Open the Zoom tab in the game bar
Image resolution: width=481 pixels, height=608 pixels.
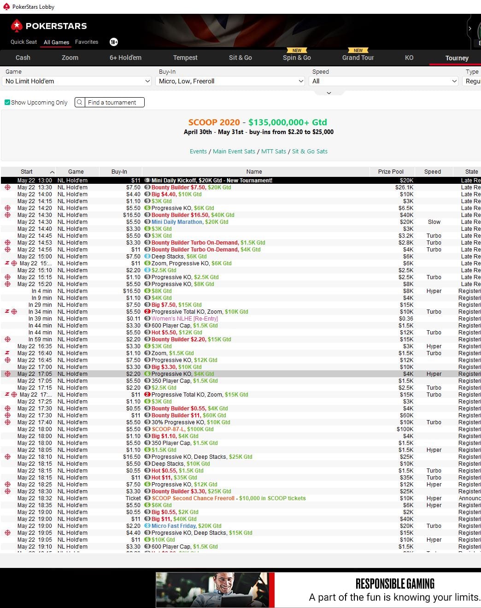coord(70,58)
